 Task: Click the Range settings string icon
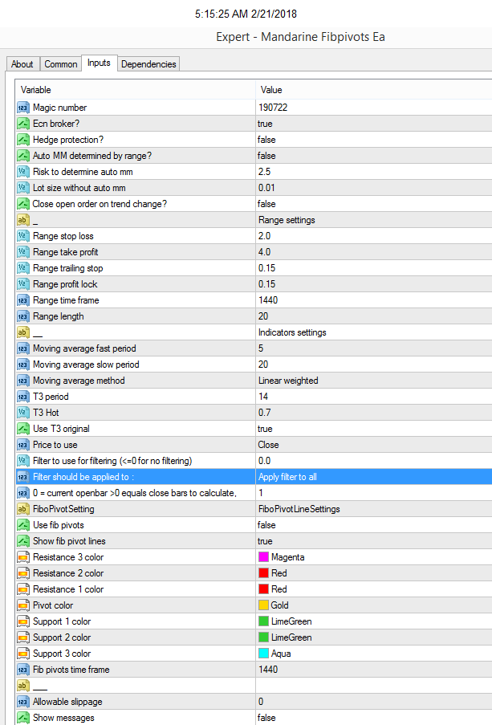pos(23,220)
